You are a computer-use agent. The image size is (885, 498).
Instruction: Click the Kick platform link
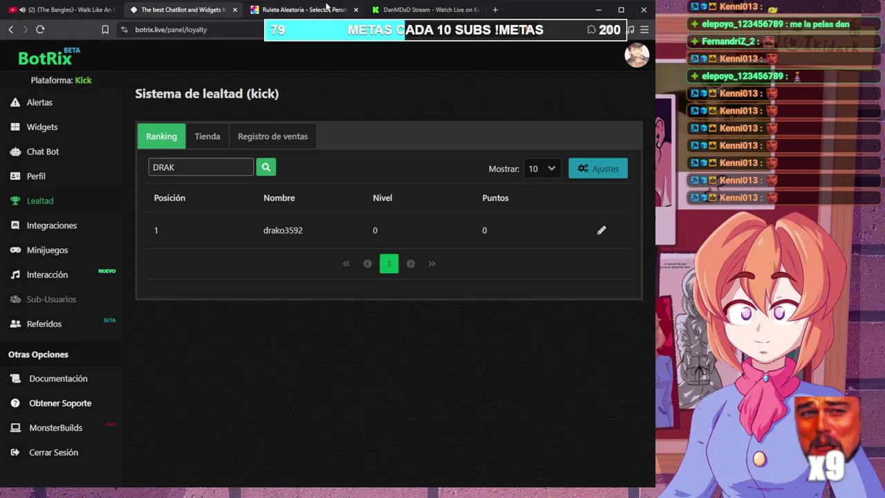[x=83, y=80]
